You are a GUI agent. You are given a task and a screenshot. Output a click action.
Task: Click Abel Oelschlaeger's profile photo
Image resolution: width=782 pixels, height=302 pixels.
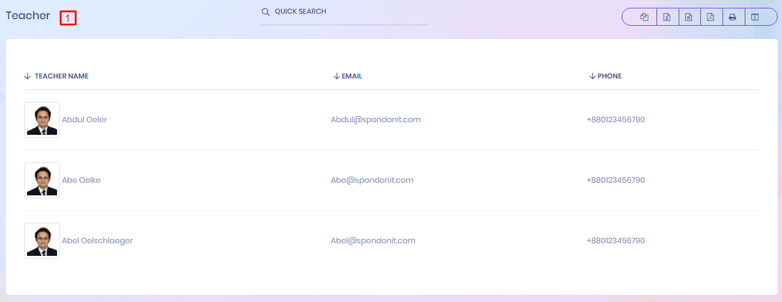[x=42, y=241]
